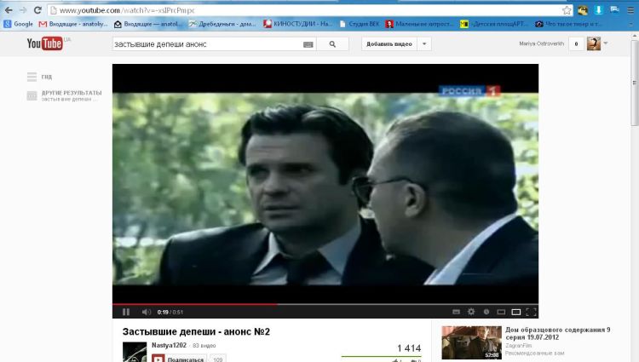Screen dimensions: 639x362
Task: Open the Gmail 'Входящие - anatoly' bookmark
Action: coord(73,24)
